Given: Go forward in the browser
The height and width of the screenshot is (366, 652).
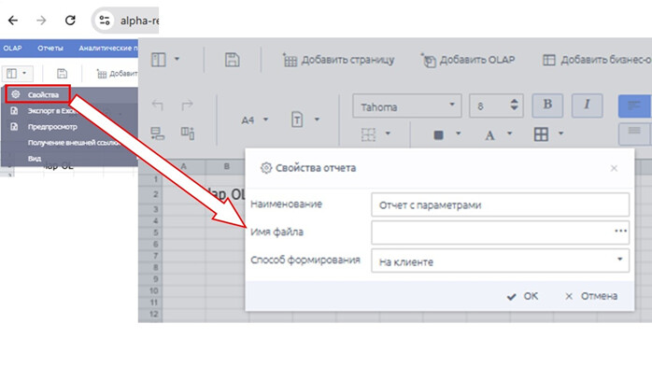Looking at the screenshot, I should [x=41, y=20].
